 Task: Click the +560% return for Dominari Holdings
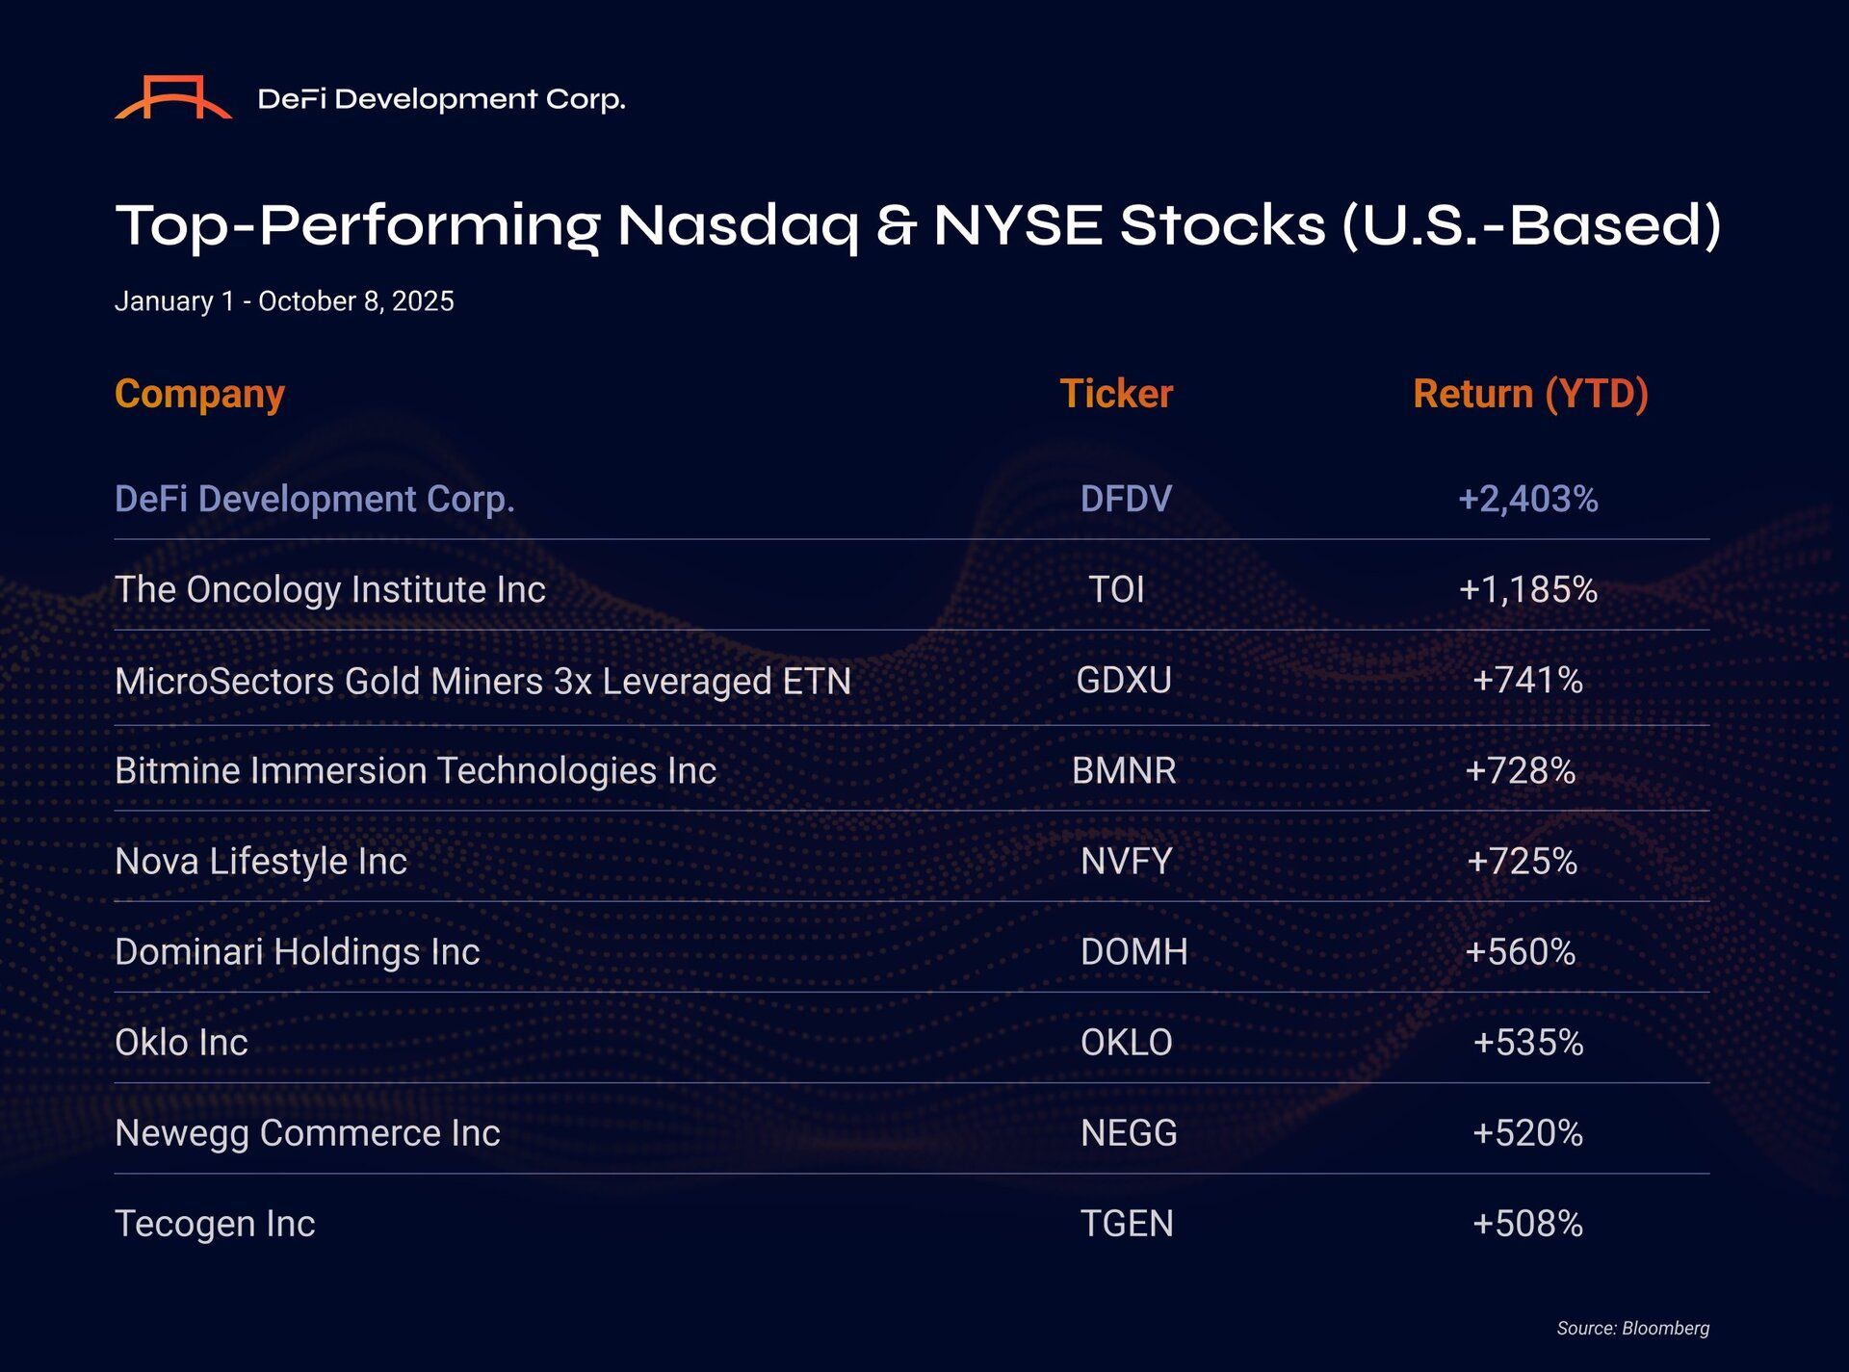point(1520,952)
